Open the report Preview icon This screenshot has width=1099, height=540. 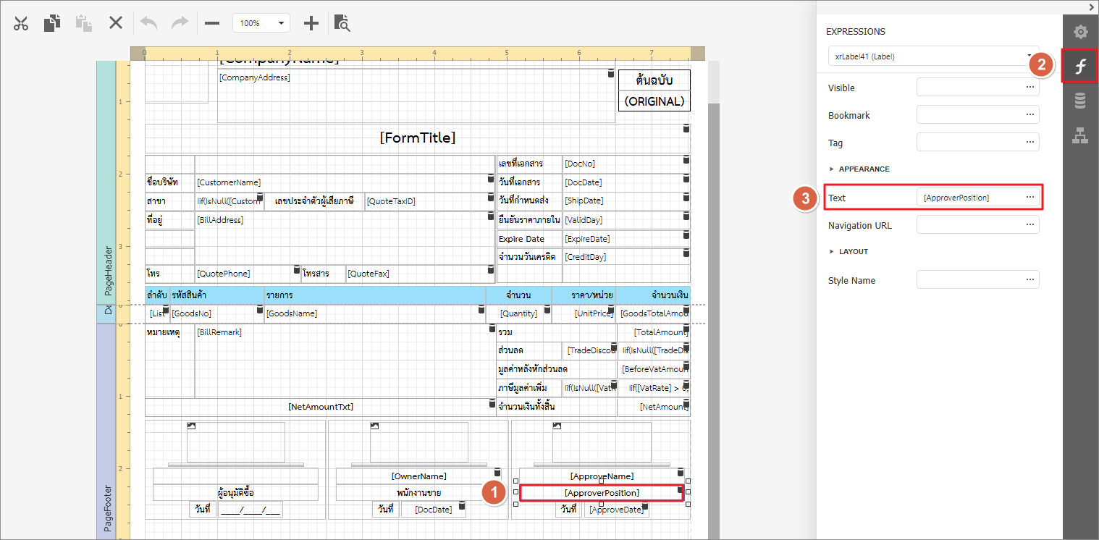pyautogui.click(x=342, y=23)
